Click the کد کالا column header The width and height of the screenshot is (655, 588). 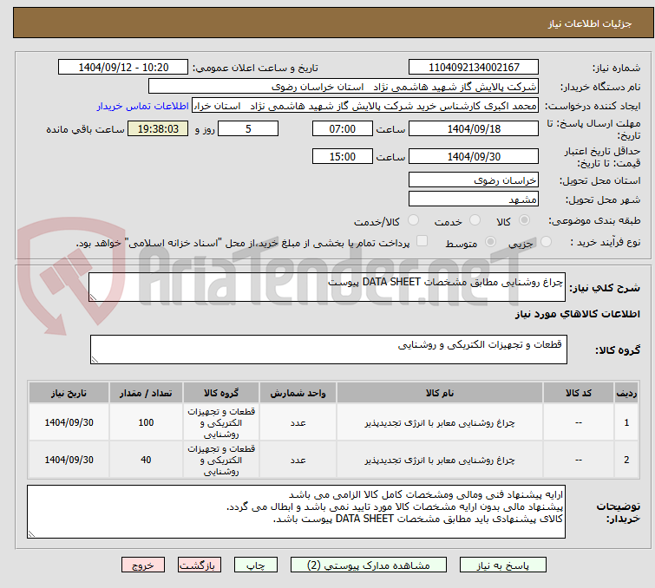[x=578, y=393]
